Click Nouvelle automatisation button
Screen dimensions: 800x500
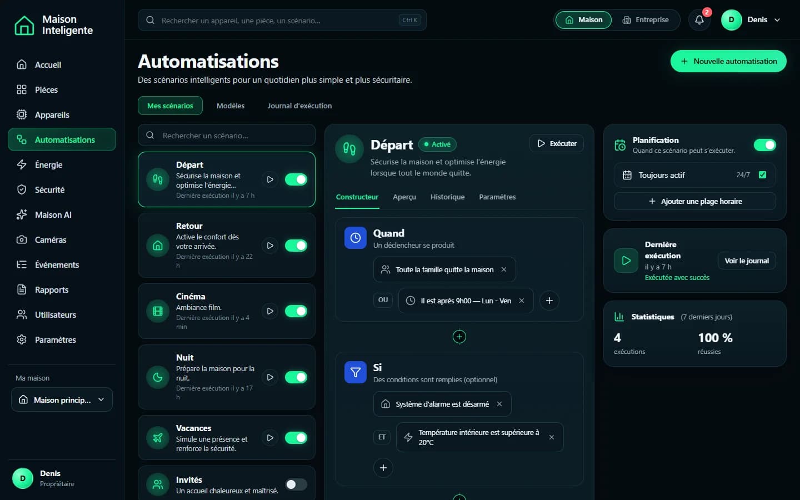728,61
